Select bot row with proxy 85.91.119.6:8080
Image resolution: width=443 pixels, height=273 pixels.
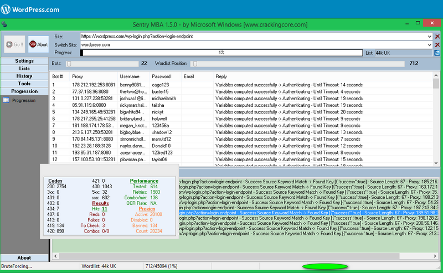[x=241, y=105]
